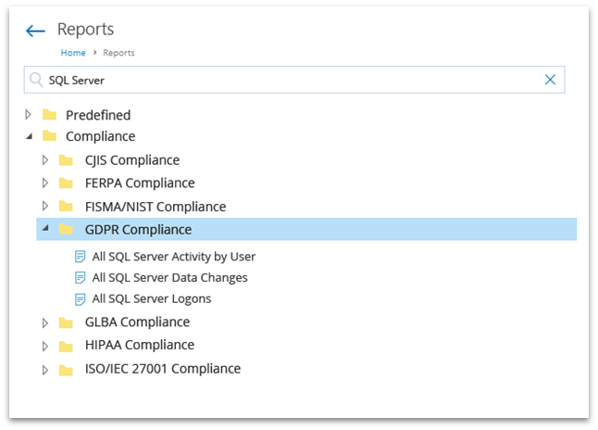The height and width of the screenshot is (430, 598).
Task: Click the All SQL Server Data Changes report icon
Action: point(81,277)
